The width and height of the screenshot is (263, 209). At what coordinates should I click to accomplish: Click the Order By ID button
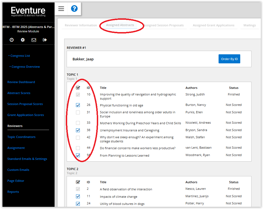(x=229, y=59)
